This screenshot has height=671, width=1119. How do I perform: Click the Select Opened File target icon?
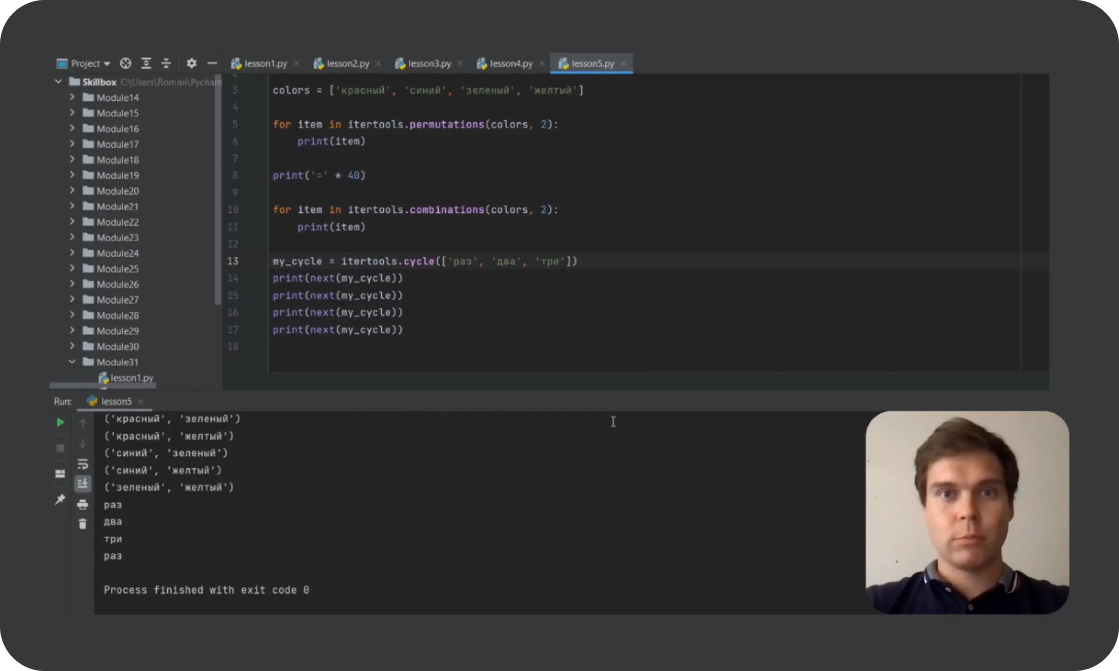pos(125,63)
